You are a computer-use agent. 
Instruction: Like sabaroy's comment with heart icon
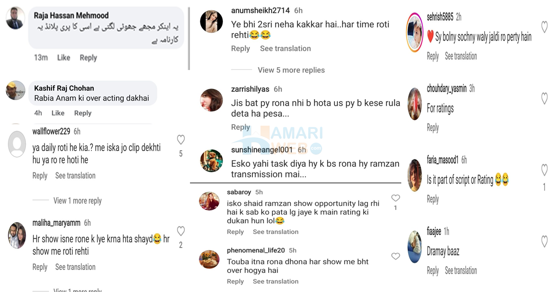point(395,198)
